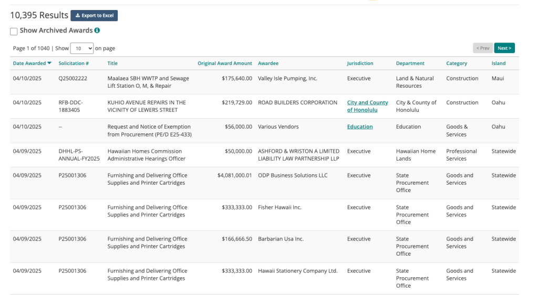This screenshot has width=538, height=295.
Task: Sort by Department column header
Action: click(x=410, y=64)
